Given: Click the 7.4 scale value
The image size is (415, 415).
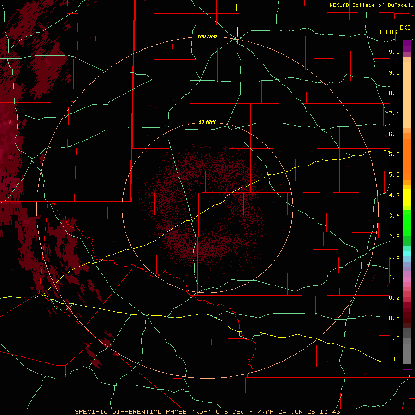Looking at the screenshot, I should (394, 113).
